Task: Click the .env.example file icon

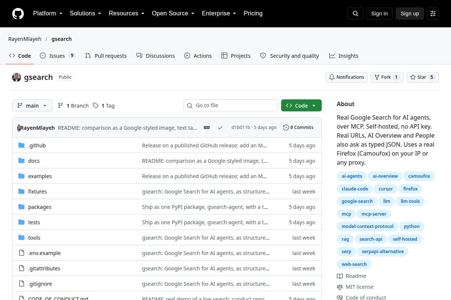Action: tap(21, 253)
